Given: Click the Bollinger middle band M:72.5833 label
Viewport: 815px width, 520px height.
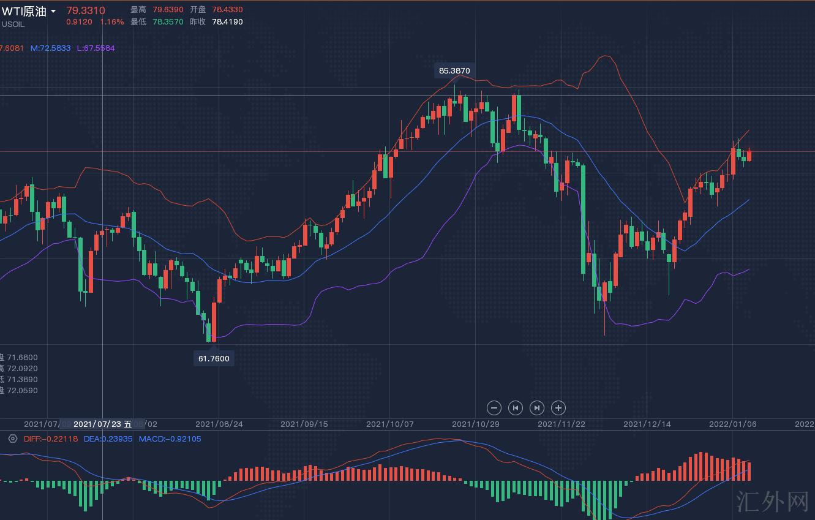Looking at the screenshot, I should point(50,48).
